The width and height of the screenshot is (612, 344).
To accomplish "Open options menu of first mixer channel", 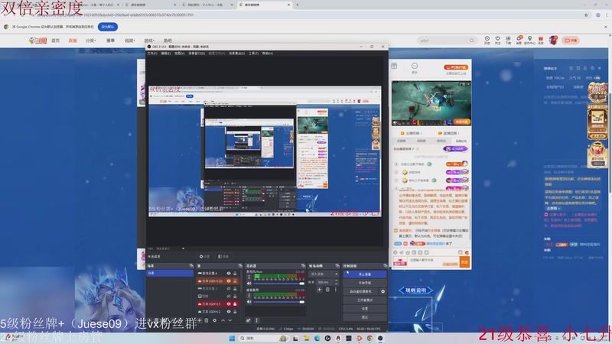I will tap(249, 277).
